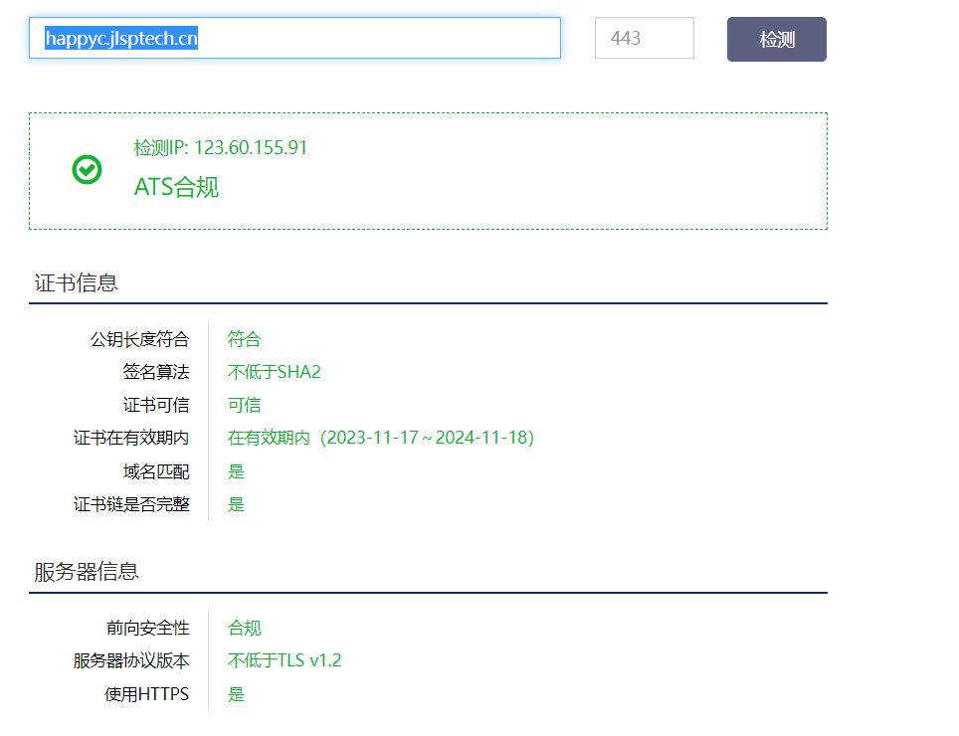
Task: Click the 证书信息 section heading
Action: pos(76,282)
